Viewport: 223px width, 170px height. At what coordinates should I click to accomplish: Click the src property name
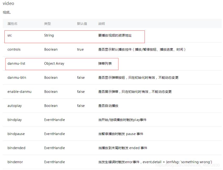click(10, 35)
